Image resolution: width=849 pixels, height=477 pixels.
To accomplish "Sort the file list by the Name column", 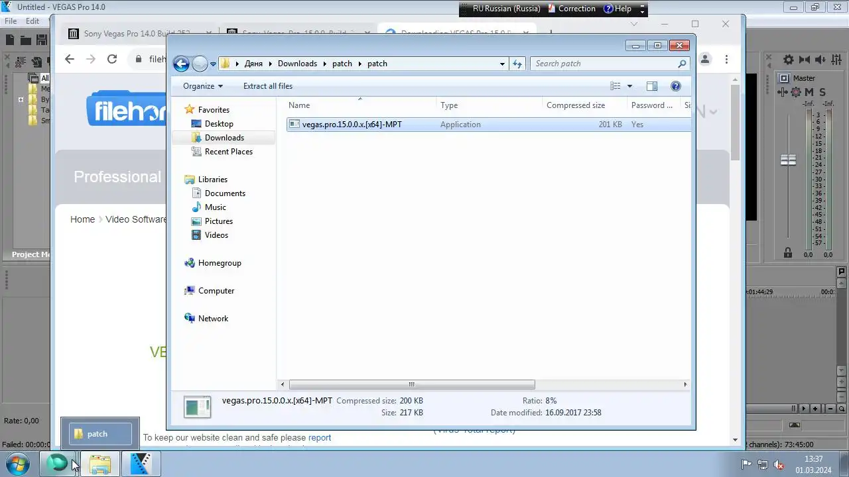I will pos(361,105).
